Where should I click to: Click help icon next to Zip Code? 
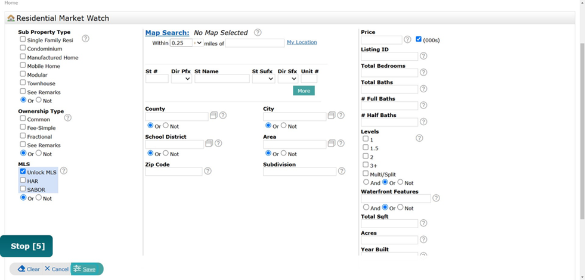(208, 171)
